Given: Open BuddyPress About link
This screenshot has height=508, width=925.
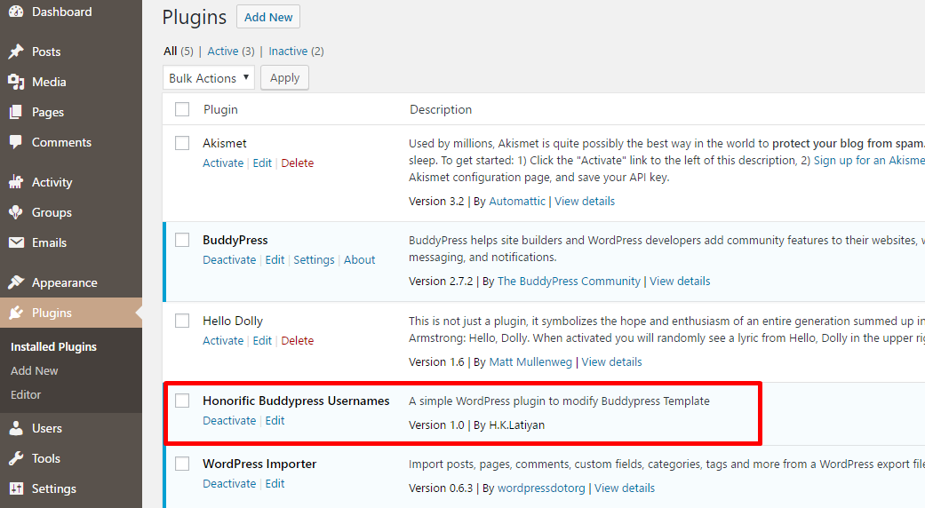Looking at the screenshot, I should [x=359, y=260].
